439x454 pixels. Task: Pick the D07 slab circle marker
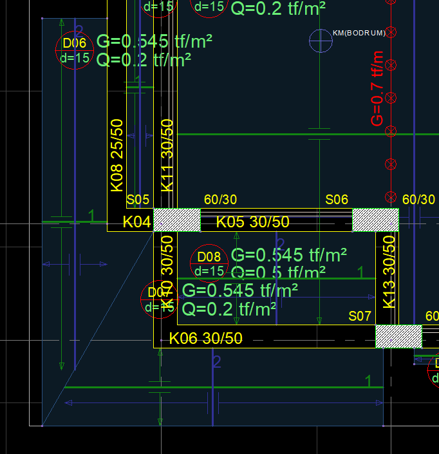click(x=159, y=299)
